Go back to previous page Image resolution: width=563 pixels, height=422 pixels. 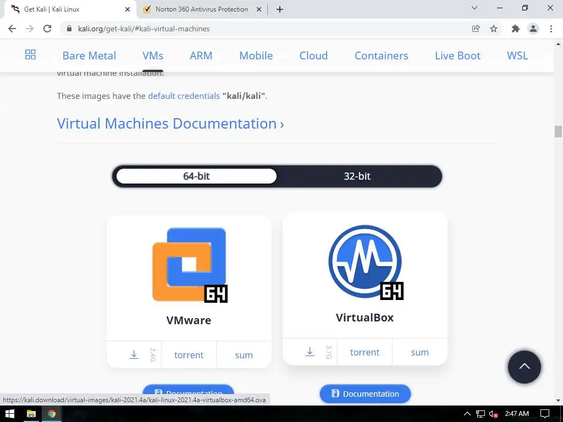pyautogui.click(x=12, y=29)
